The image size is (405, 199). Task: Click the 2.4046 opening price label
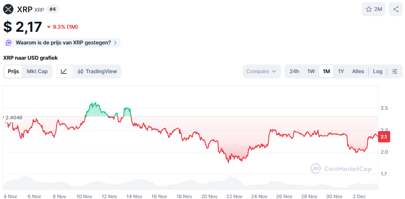pyautogui.click(x=14, y=118)
